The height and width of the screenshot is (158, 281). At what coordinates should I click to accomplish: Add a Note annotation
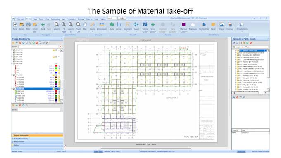213,24
